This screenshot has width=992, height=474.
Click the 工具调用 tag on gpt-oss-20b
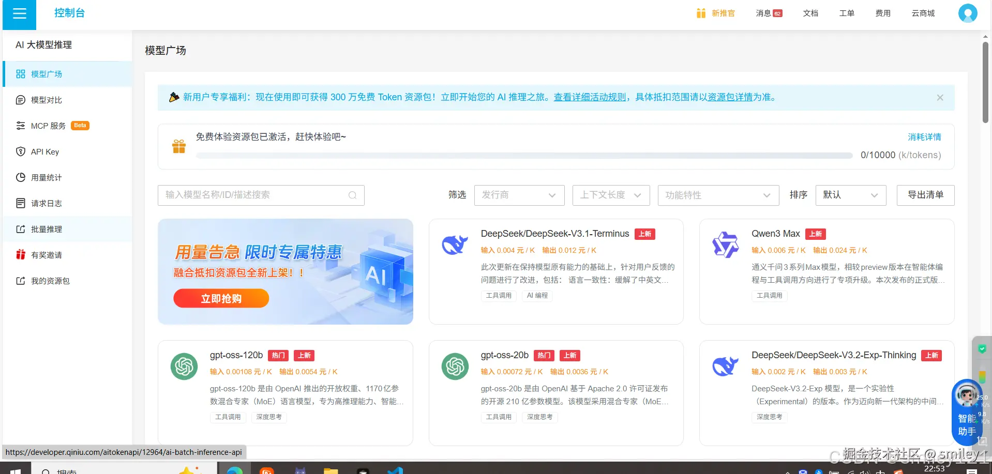pos(499,417)
